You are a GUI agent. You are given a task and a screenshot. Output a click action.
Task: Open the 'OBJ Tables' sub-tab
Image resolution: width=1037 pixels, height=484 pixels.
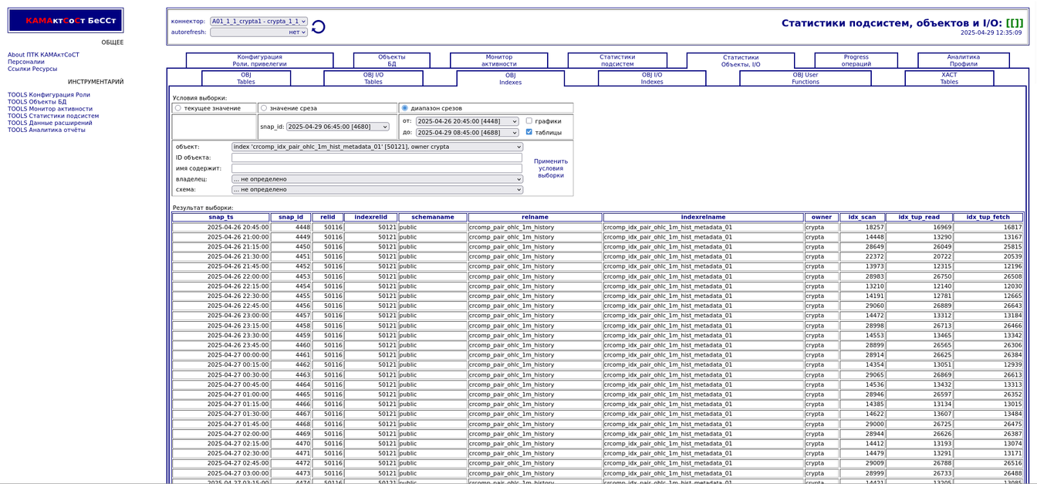tap(245, 78)
